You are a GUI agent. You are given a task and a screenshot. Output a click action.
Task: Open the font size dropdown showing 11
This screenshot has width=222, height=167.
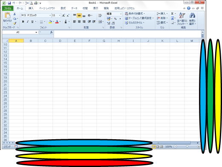click(x=60, y=15)
